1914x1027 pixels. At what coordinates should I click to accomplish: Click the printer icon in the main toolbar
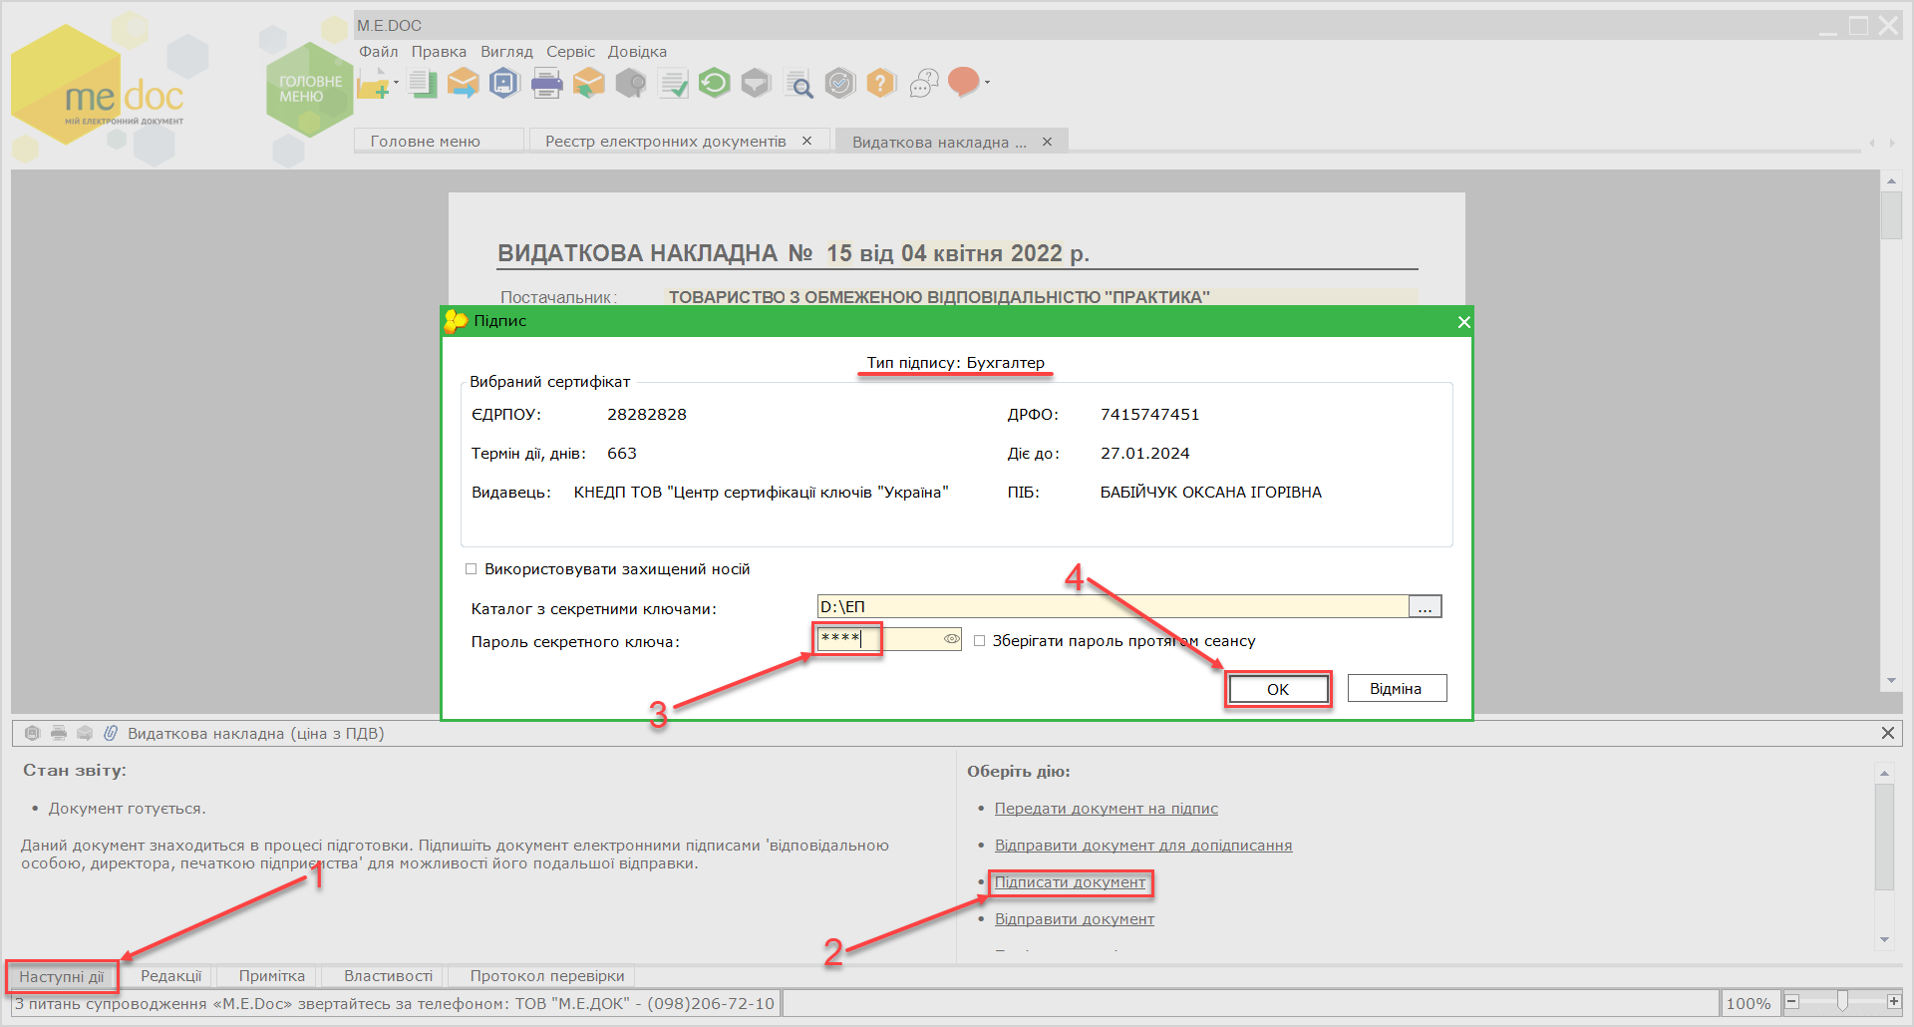(x=546, y=84)
